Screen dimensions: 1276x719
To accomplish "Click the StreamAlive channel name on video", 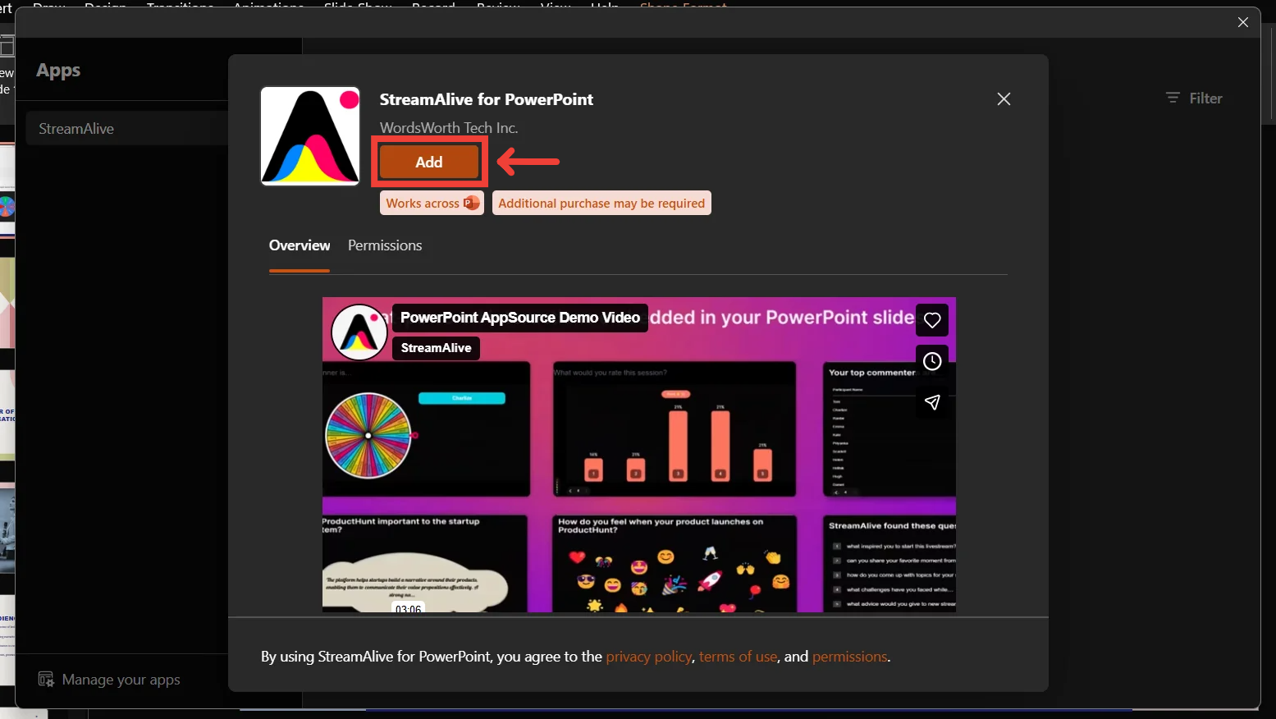I will [436, 348].
